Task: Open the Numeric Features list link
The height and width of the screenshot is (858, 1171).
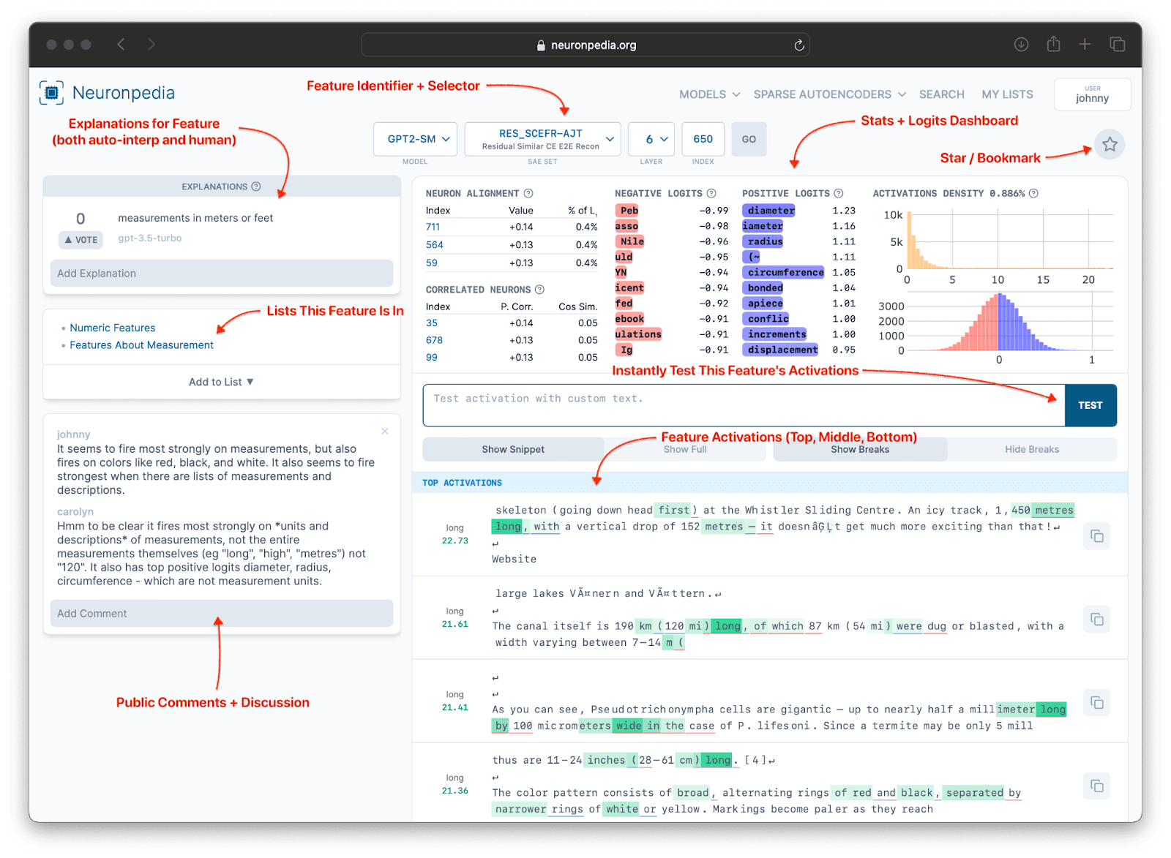Action: pos(113,328)
